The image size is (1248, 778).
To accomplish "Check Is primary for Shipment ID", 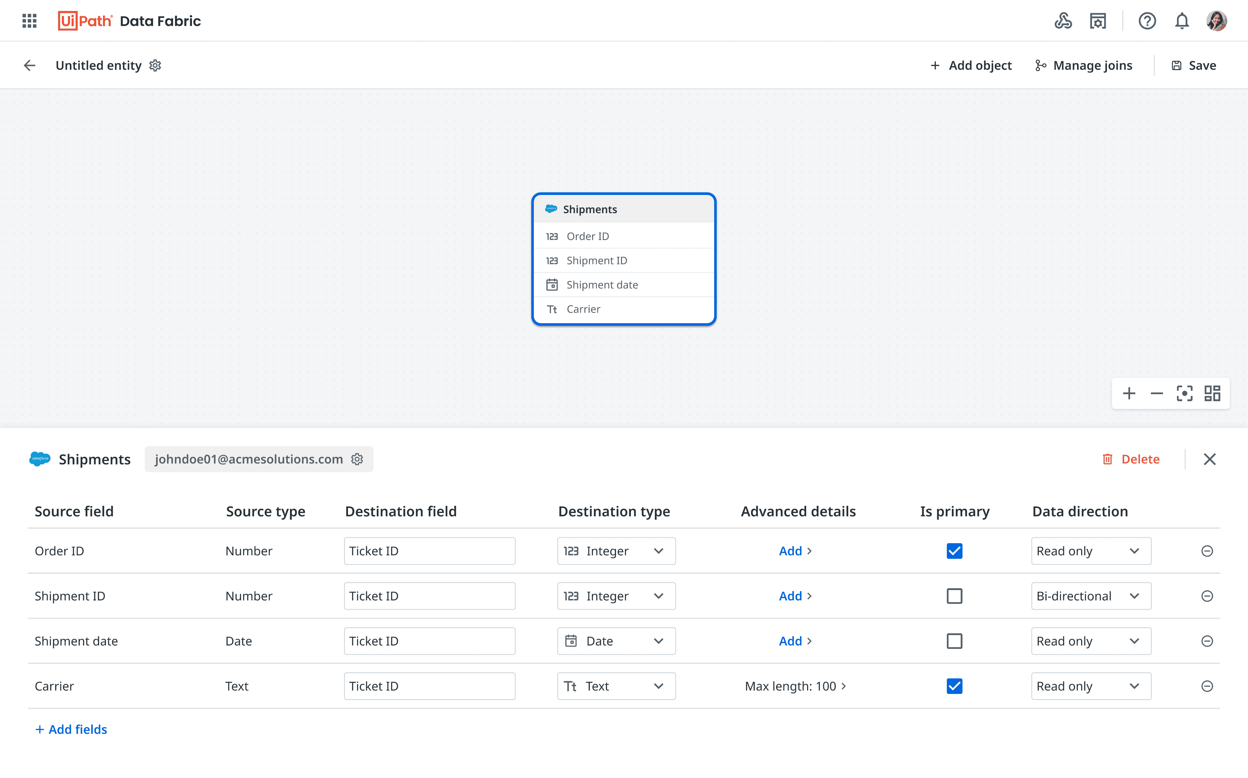I will (x=954, y=596).
